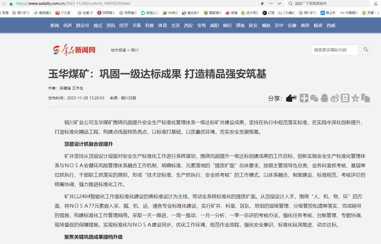Click the scissors screenshot icon in browser

click(376, 4)
